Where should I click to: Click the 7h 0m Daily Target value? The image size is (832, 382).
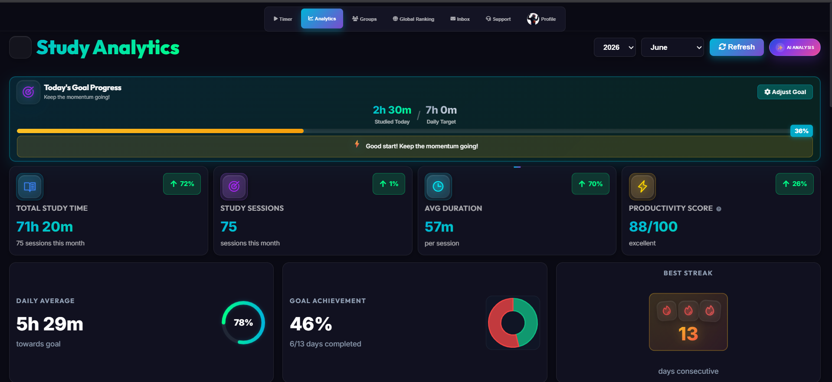441,110
